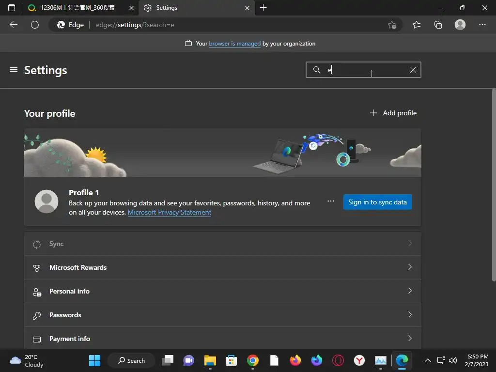The image size is (496, 372).
Task: Click Sign in to sync data
Action: [377, 202]
